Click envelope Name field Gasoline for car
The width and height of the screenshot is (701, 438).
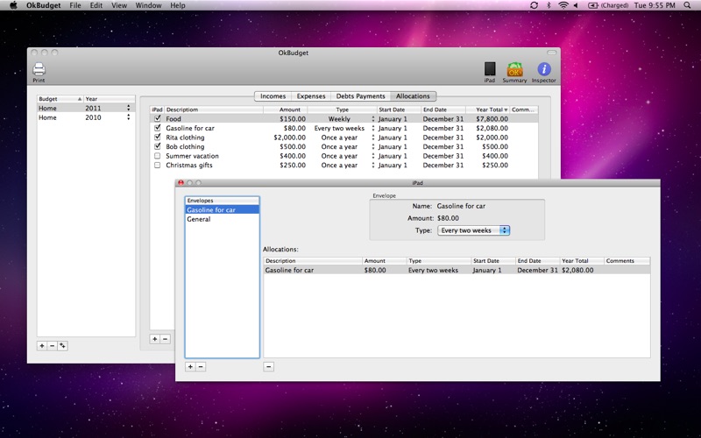(461, 206)
